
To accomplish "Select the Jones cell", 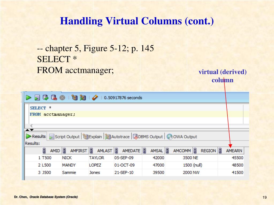I will point(101,172).
